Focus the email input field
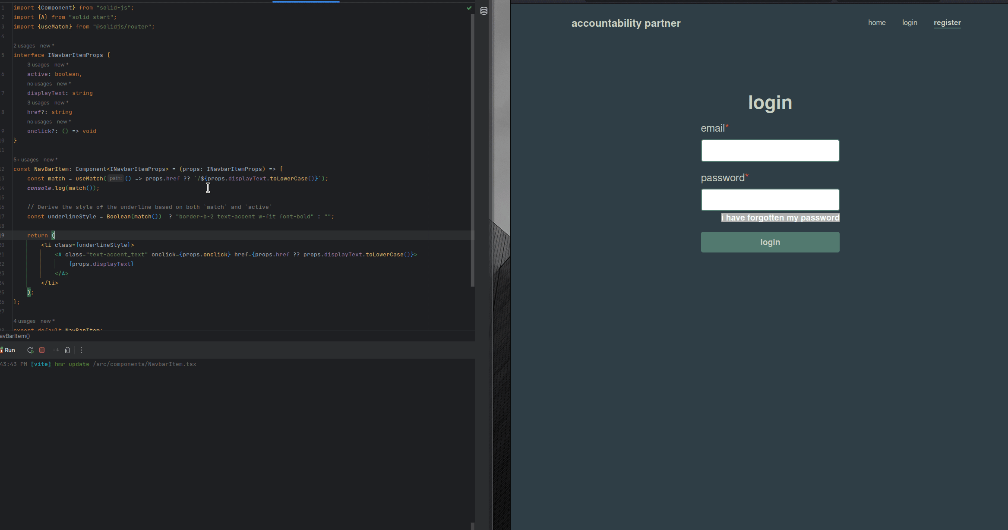 click(770, 151)
